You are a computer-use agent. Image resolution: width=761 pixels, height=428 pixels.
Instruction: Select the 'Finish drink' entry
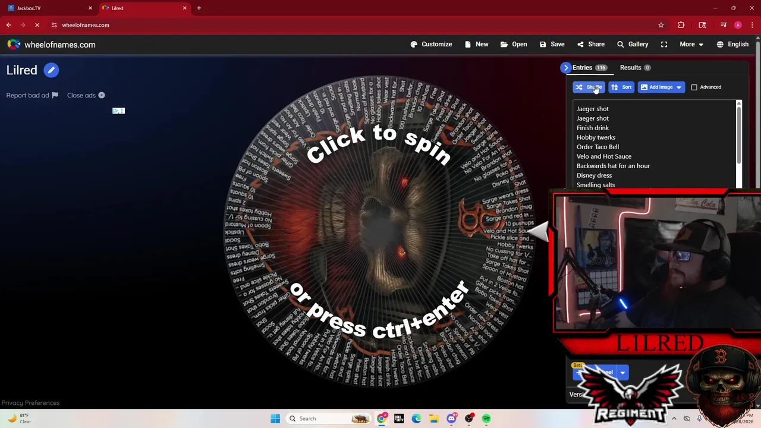pos(592,128)
